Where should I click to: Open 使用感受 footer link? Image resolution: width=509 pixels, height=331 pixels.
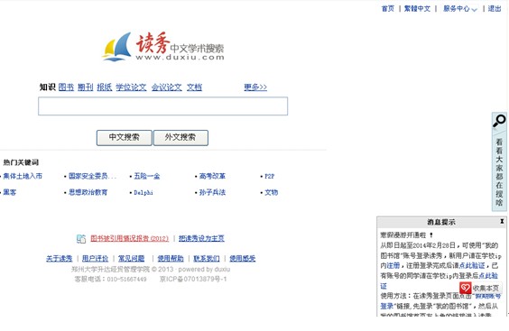[243, 259]
